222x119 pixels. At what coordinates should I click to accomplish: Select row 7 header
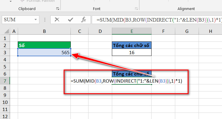[5, 81]
